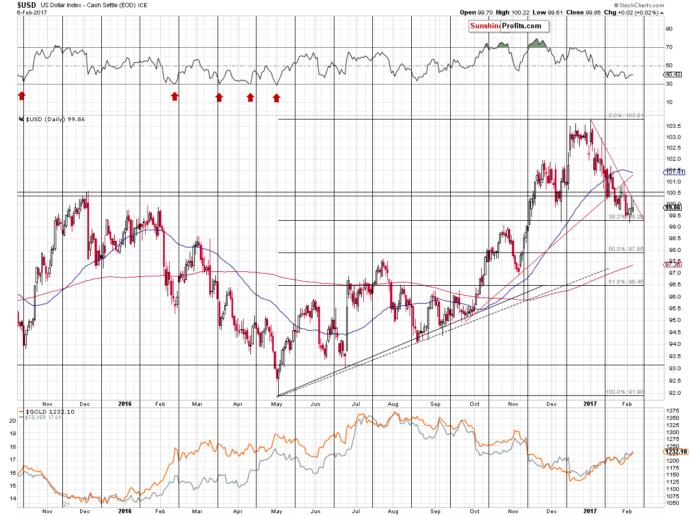
Task: Click the 6-Feb-2017 date label
Action: (x=31, y=12)
